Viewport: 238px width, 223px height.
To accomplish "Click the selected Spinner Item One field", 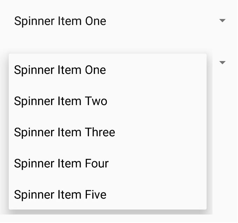I will (60, 21).
